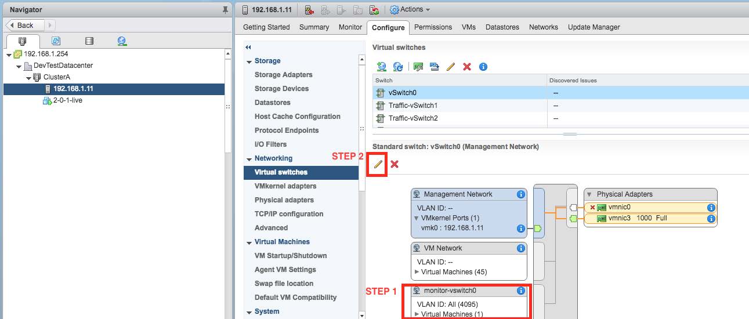This screenshot has width=749, height=319.
Task: Click Add host networking icon
Action: tap(381, 67)
